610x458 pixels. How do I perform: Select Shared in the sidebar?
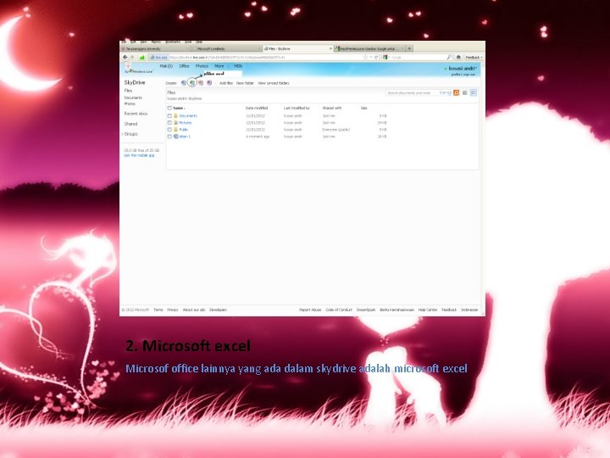[x=130, y=124]
